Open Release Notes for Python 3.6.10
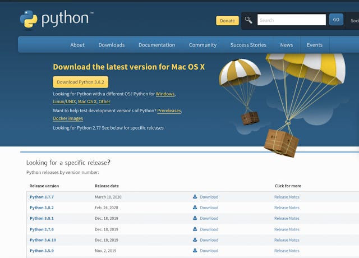Screen dimensions: 359x258 point(287,240)
